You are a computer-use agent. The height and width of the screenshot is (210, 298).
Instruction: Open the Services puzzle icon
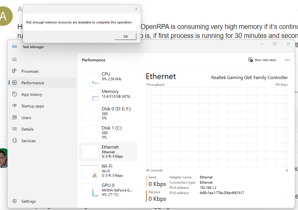[x=14, y=141]
